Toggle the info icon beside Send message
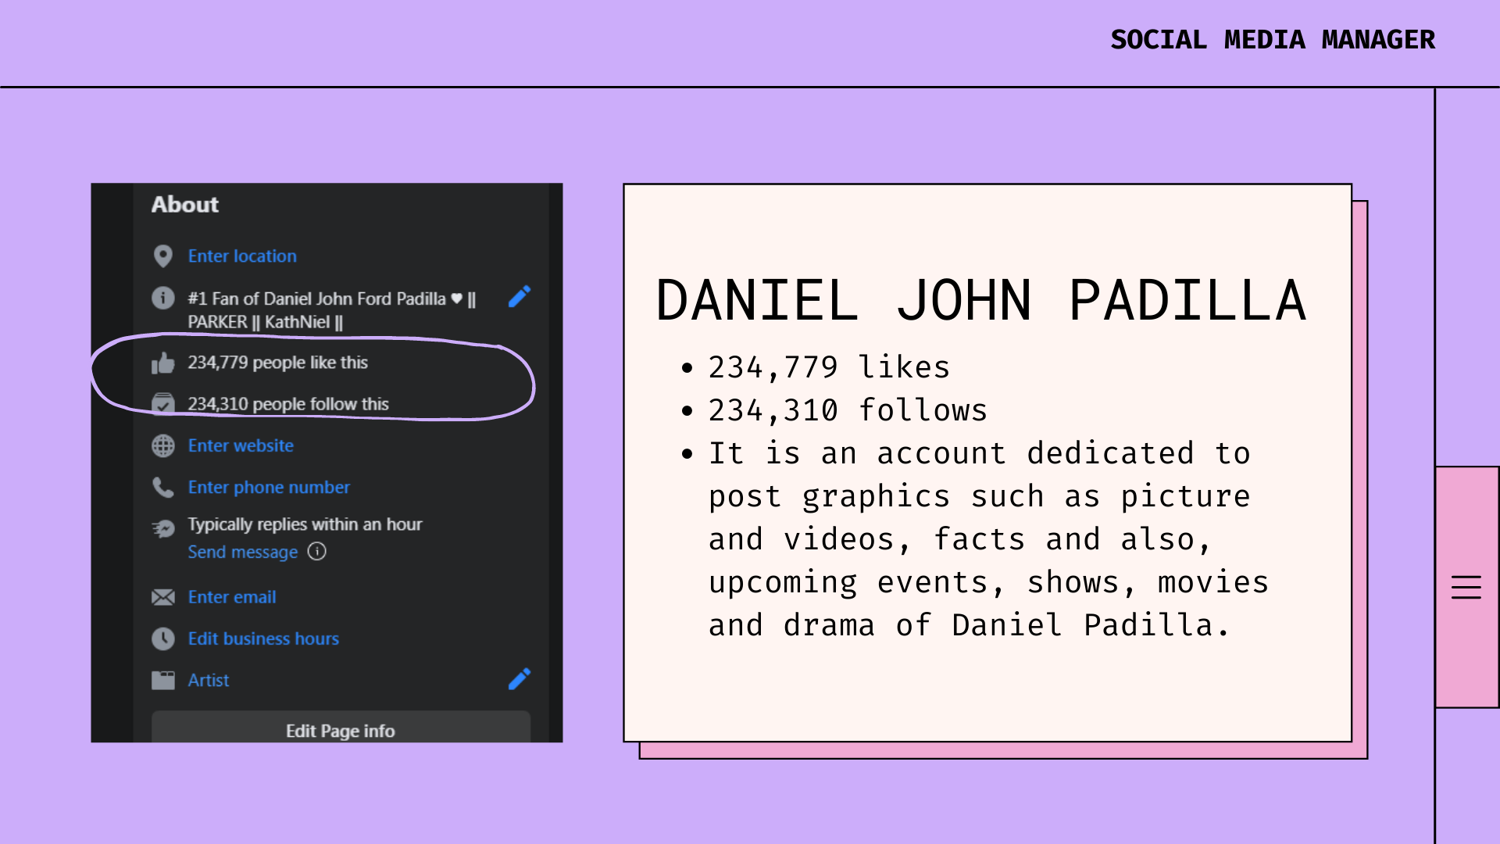 click(316, 552)
